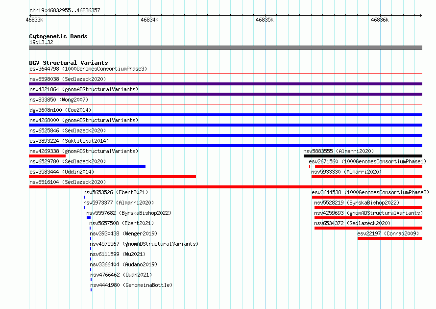Viewport: 436px width, 309px height.
Task: Click the 19q13.32 cytogenetic band bar
Action: tap(225, 48)
